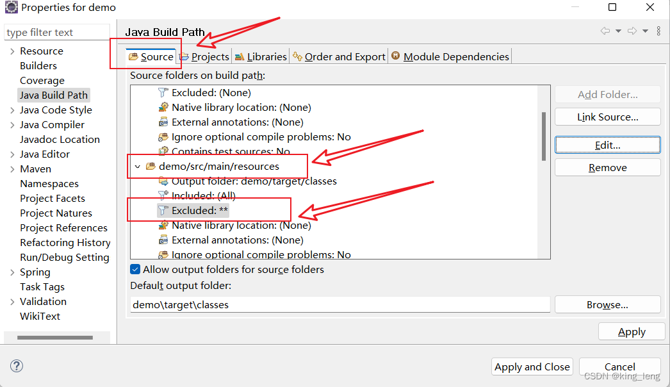This screenshot has width=670, height=387.
Task: Expand the Spring section in sidebar
Action: [x=12, y=272]
